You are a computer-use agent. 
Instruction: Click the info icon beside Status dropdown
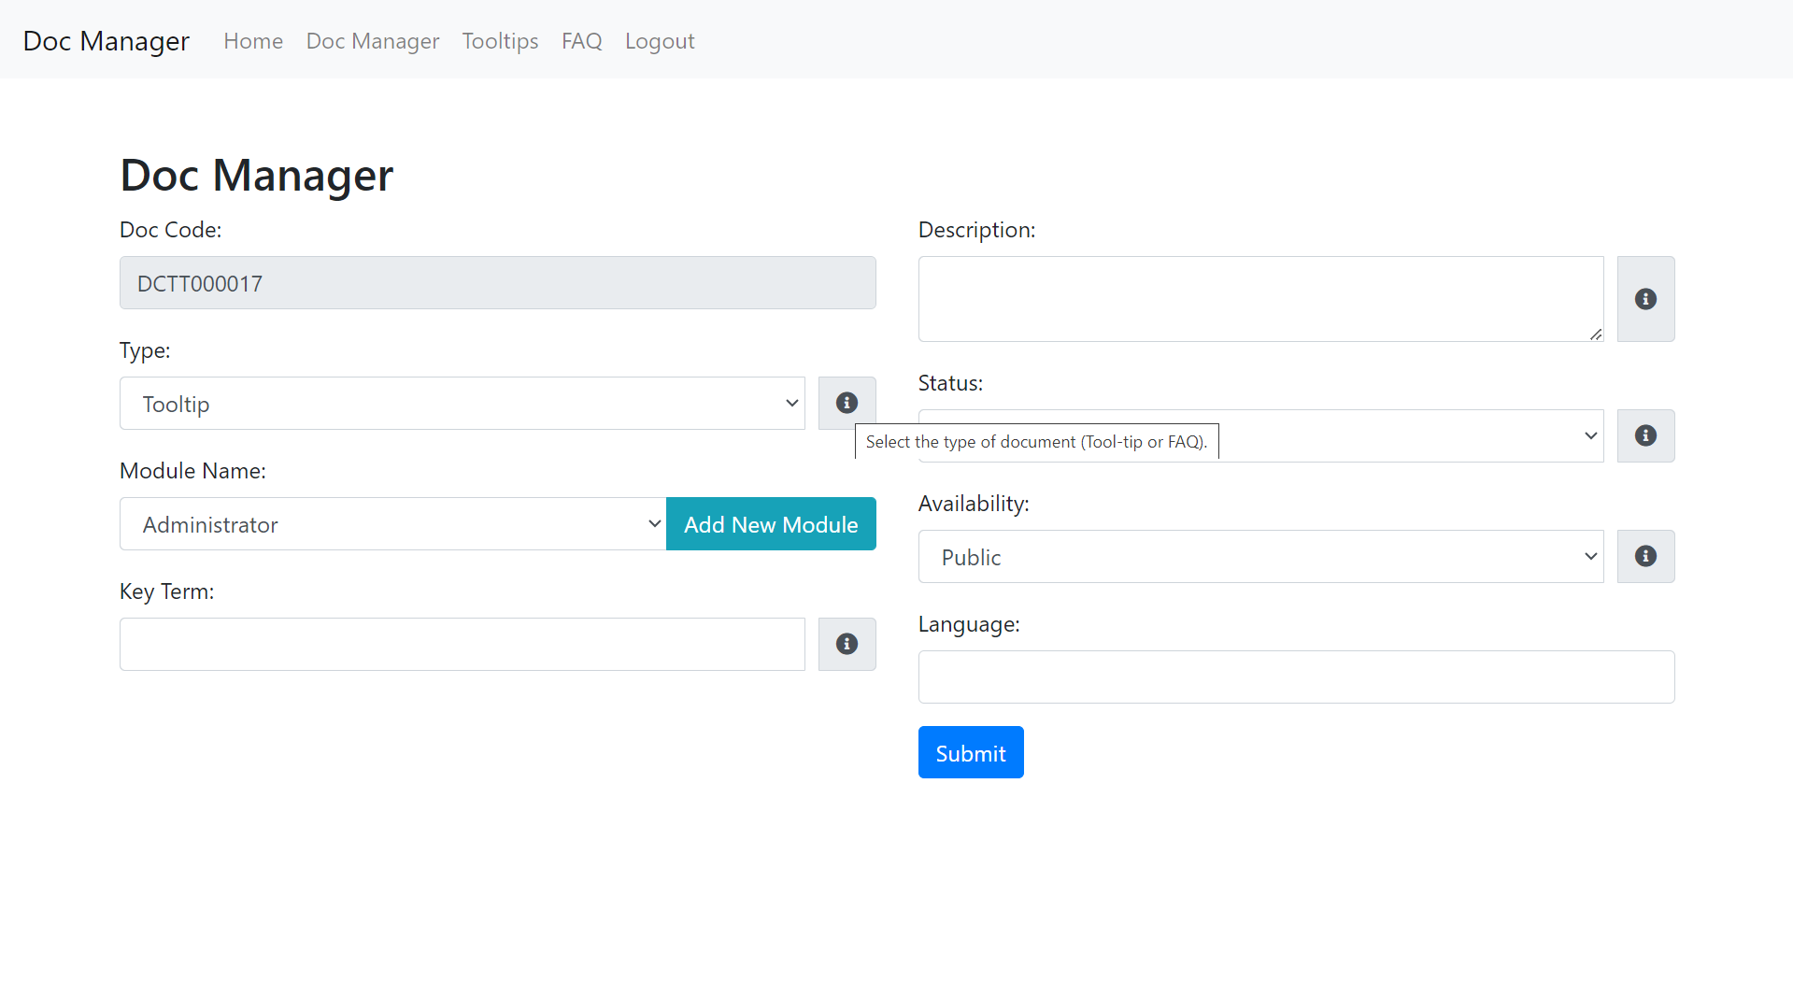pyautogui.click(x=1645, y=435)
